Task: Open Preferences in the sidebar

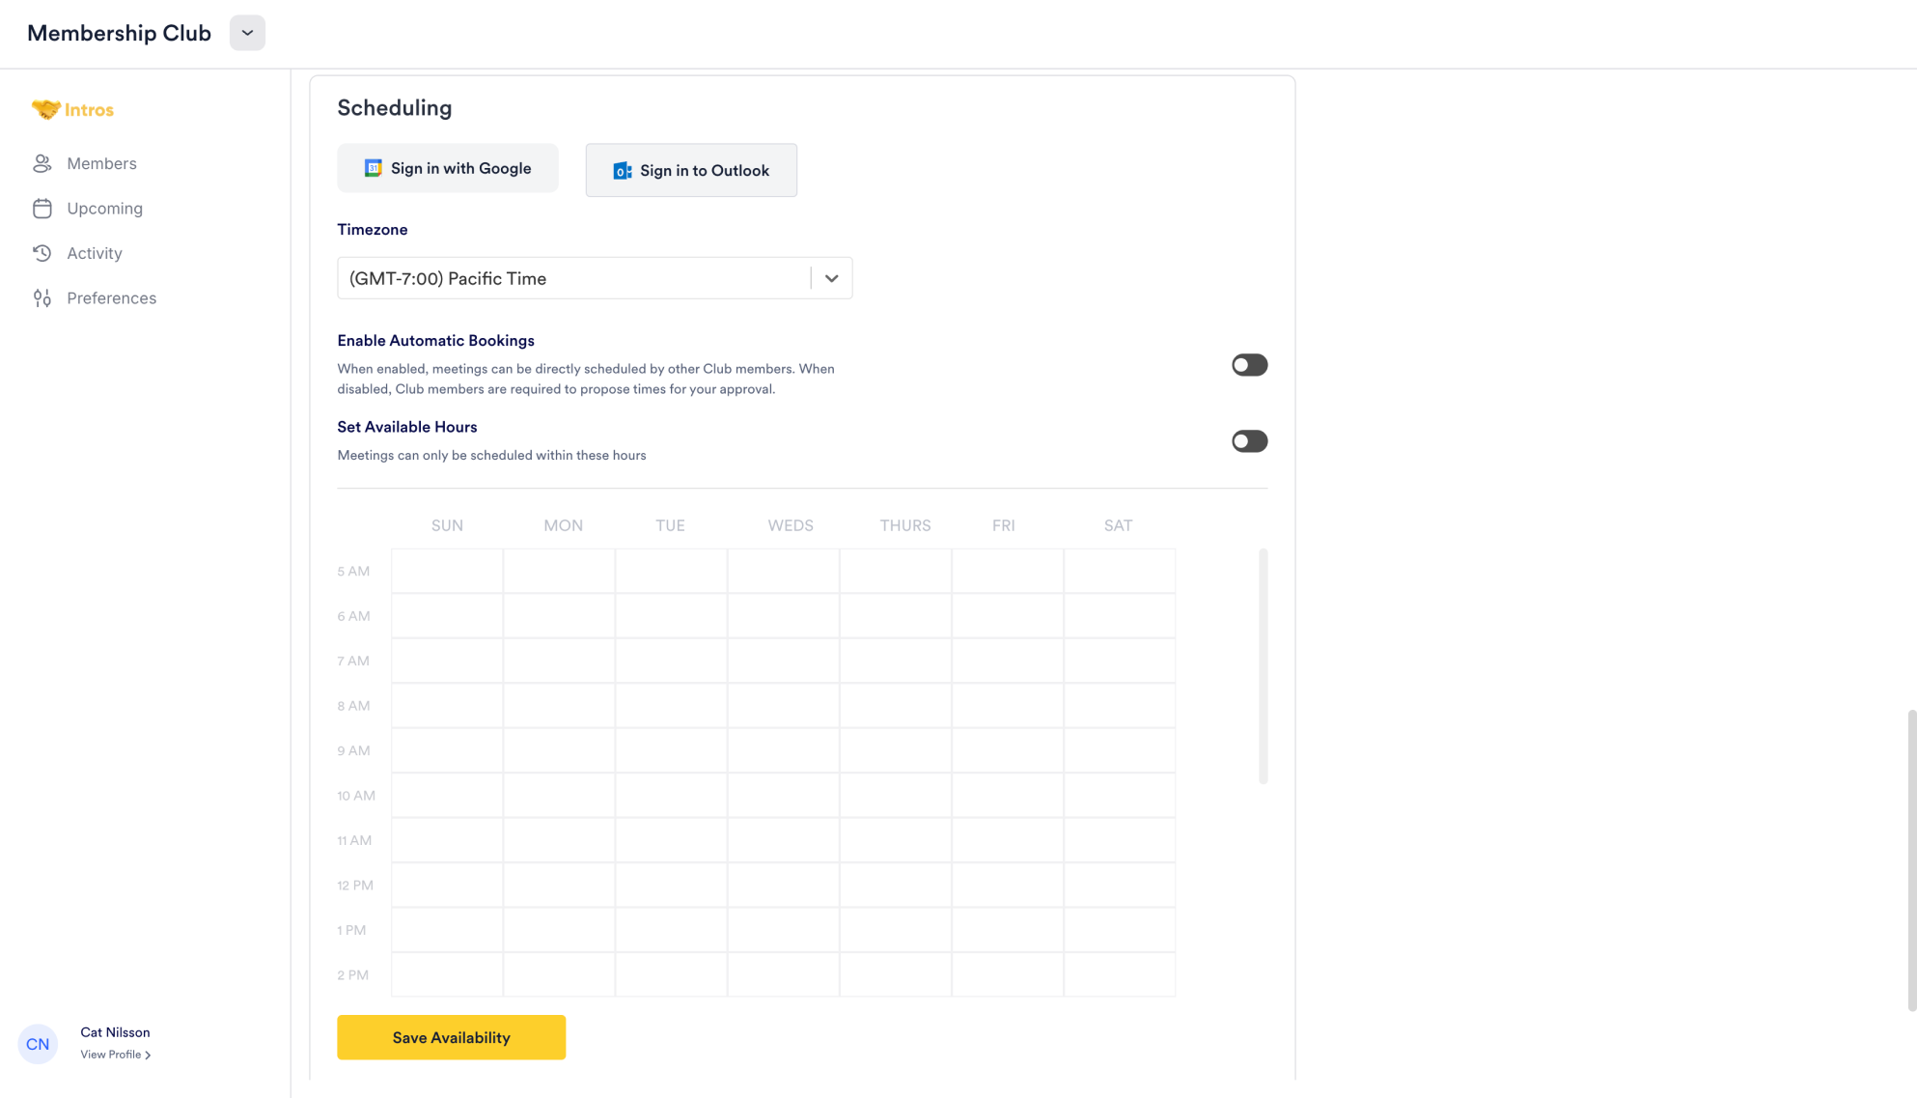Action: 111,298
